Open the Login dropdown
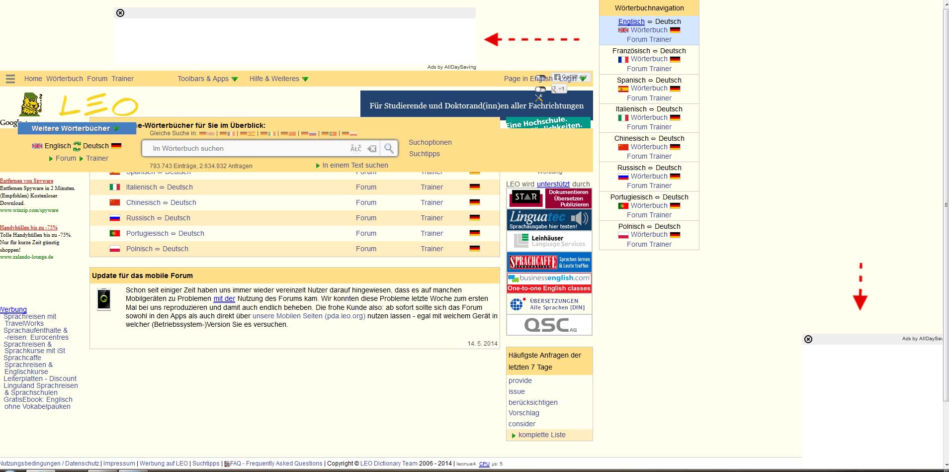 coord(573,79)
